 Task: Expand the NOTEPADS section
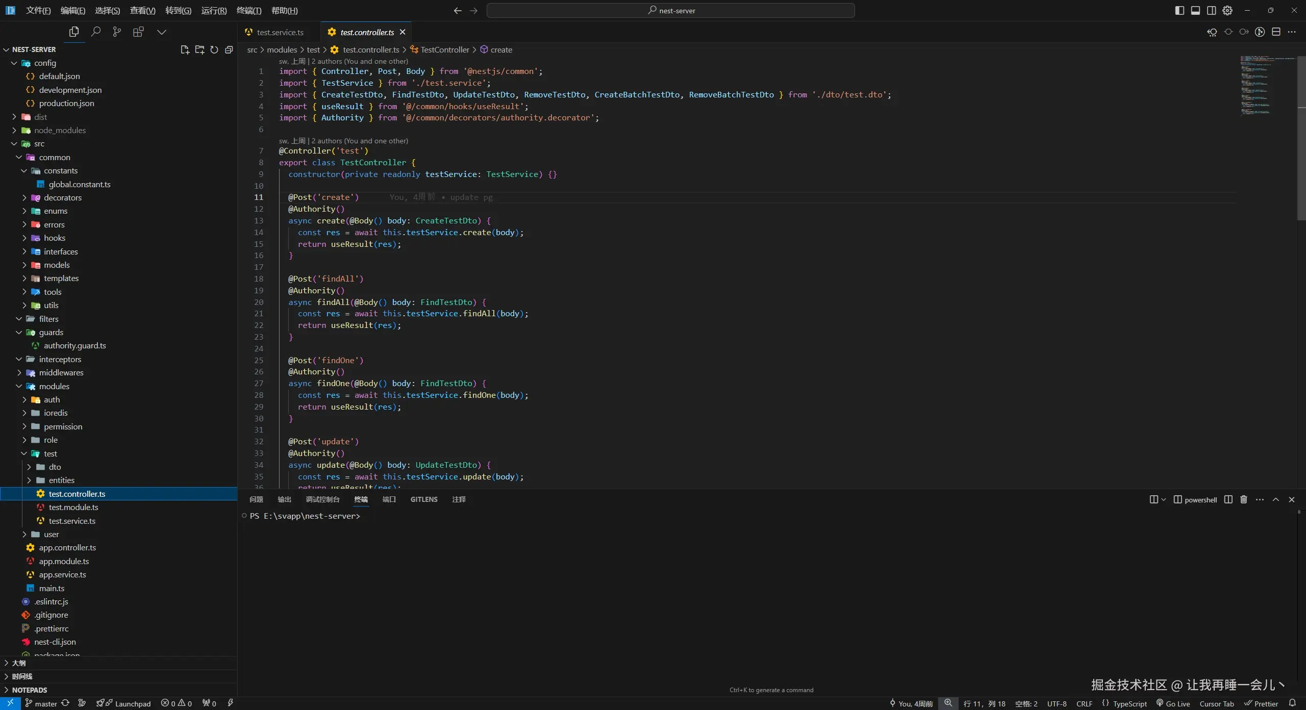(x=29, y=690)
